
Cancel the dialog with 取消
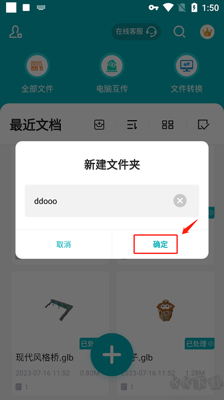tap(63, 244)
